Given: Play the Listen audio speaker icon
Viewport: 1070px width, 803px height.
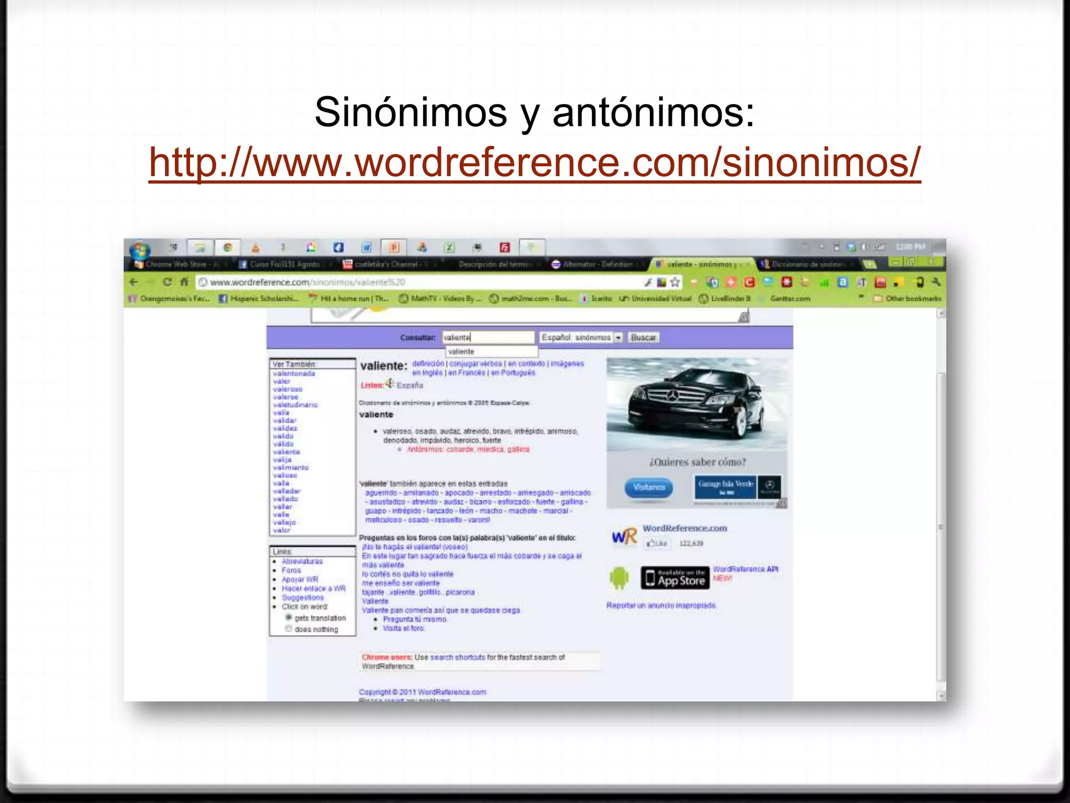Looking at the screenshot, I should [390, 384].
